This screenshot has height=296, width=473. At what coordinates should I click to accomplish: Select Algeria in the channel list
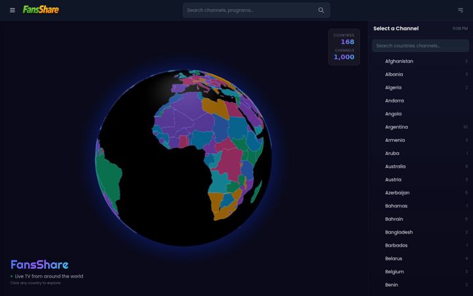point(420,87)
